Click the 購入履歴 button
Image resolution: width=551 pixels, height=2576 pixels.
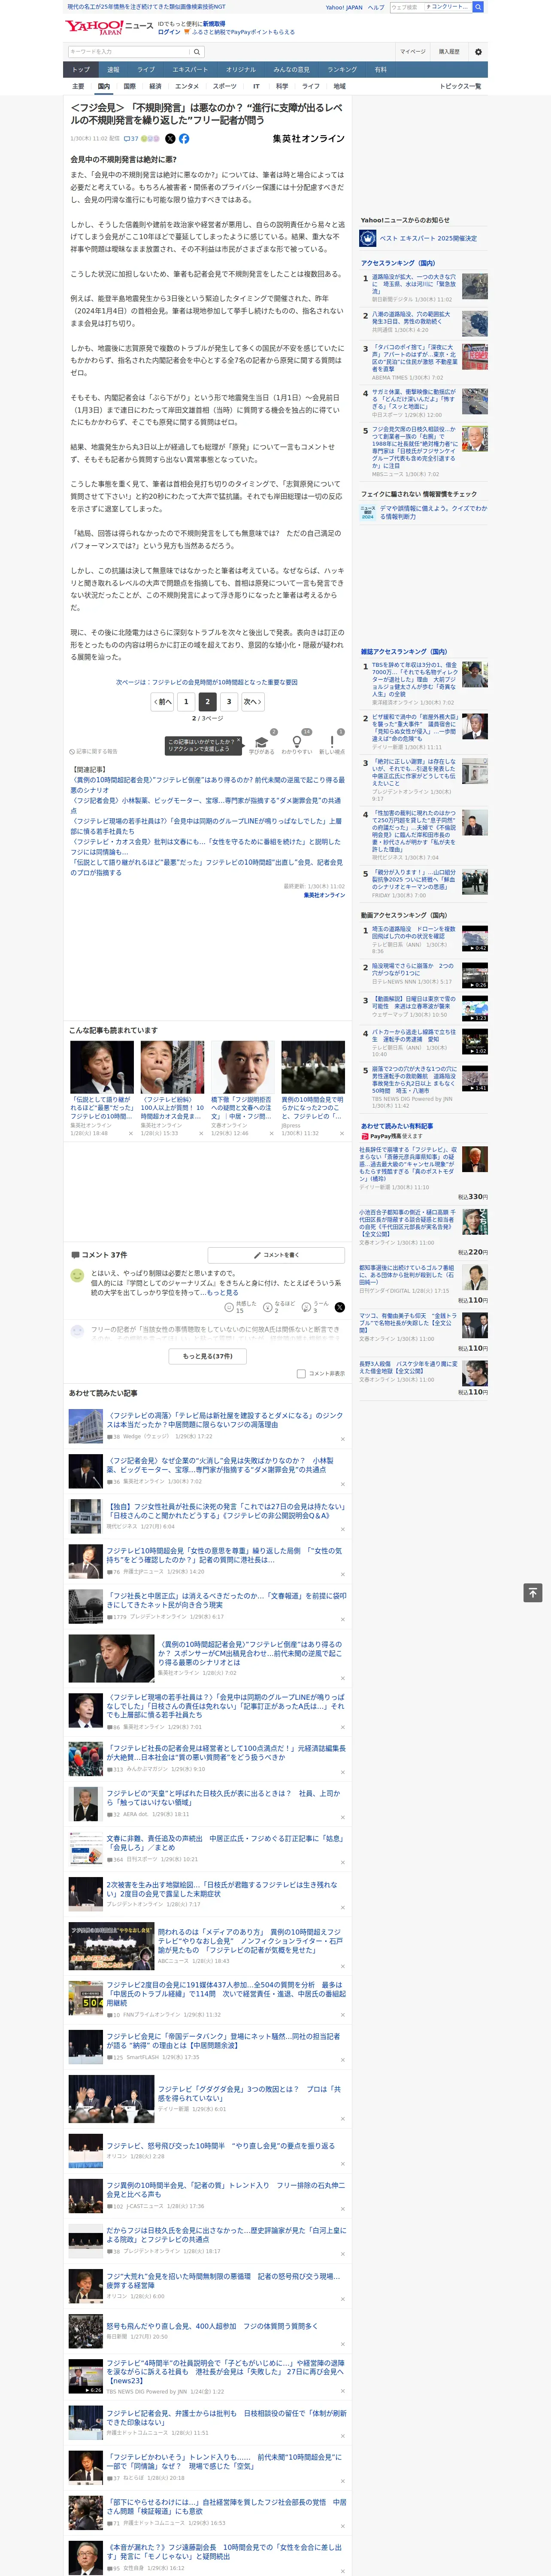point(449,52)
